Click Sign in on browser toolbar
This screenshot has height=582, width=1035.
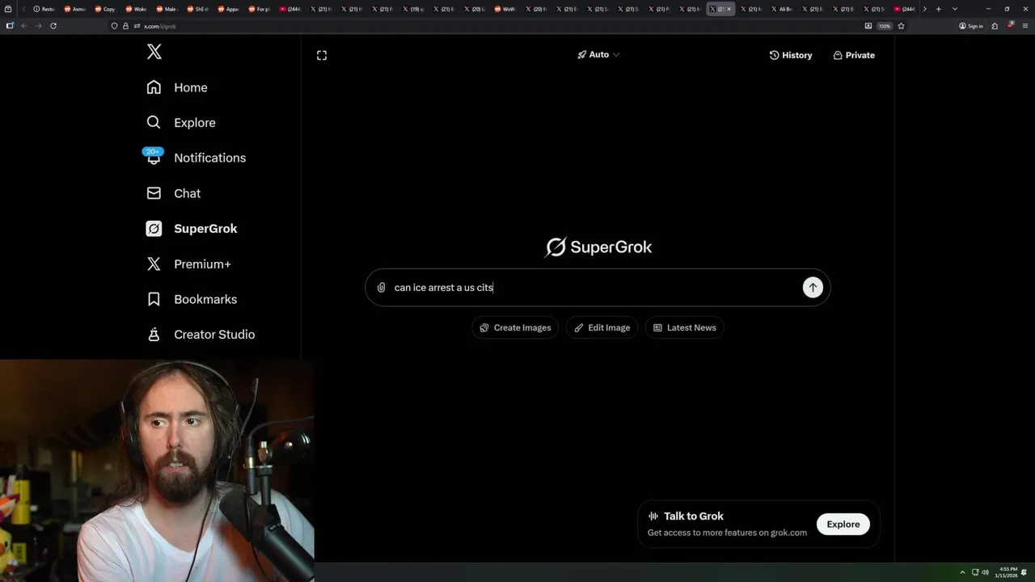click(x=971, y=26)
